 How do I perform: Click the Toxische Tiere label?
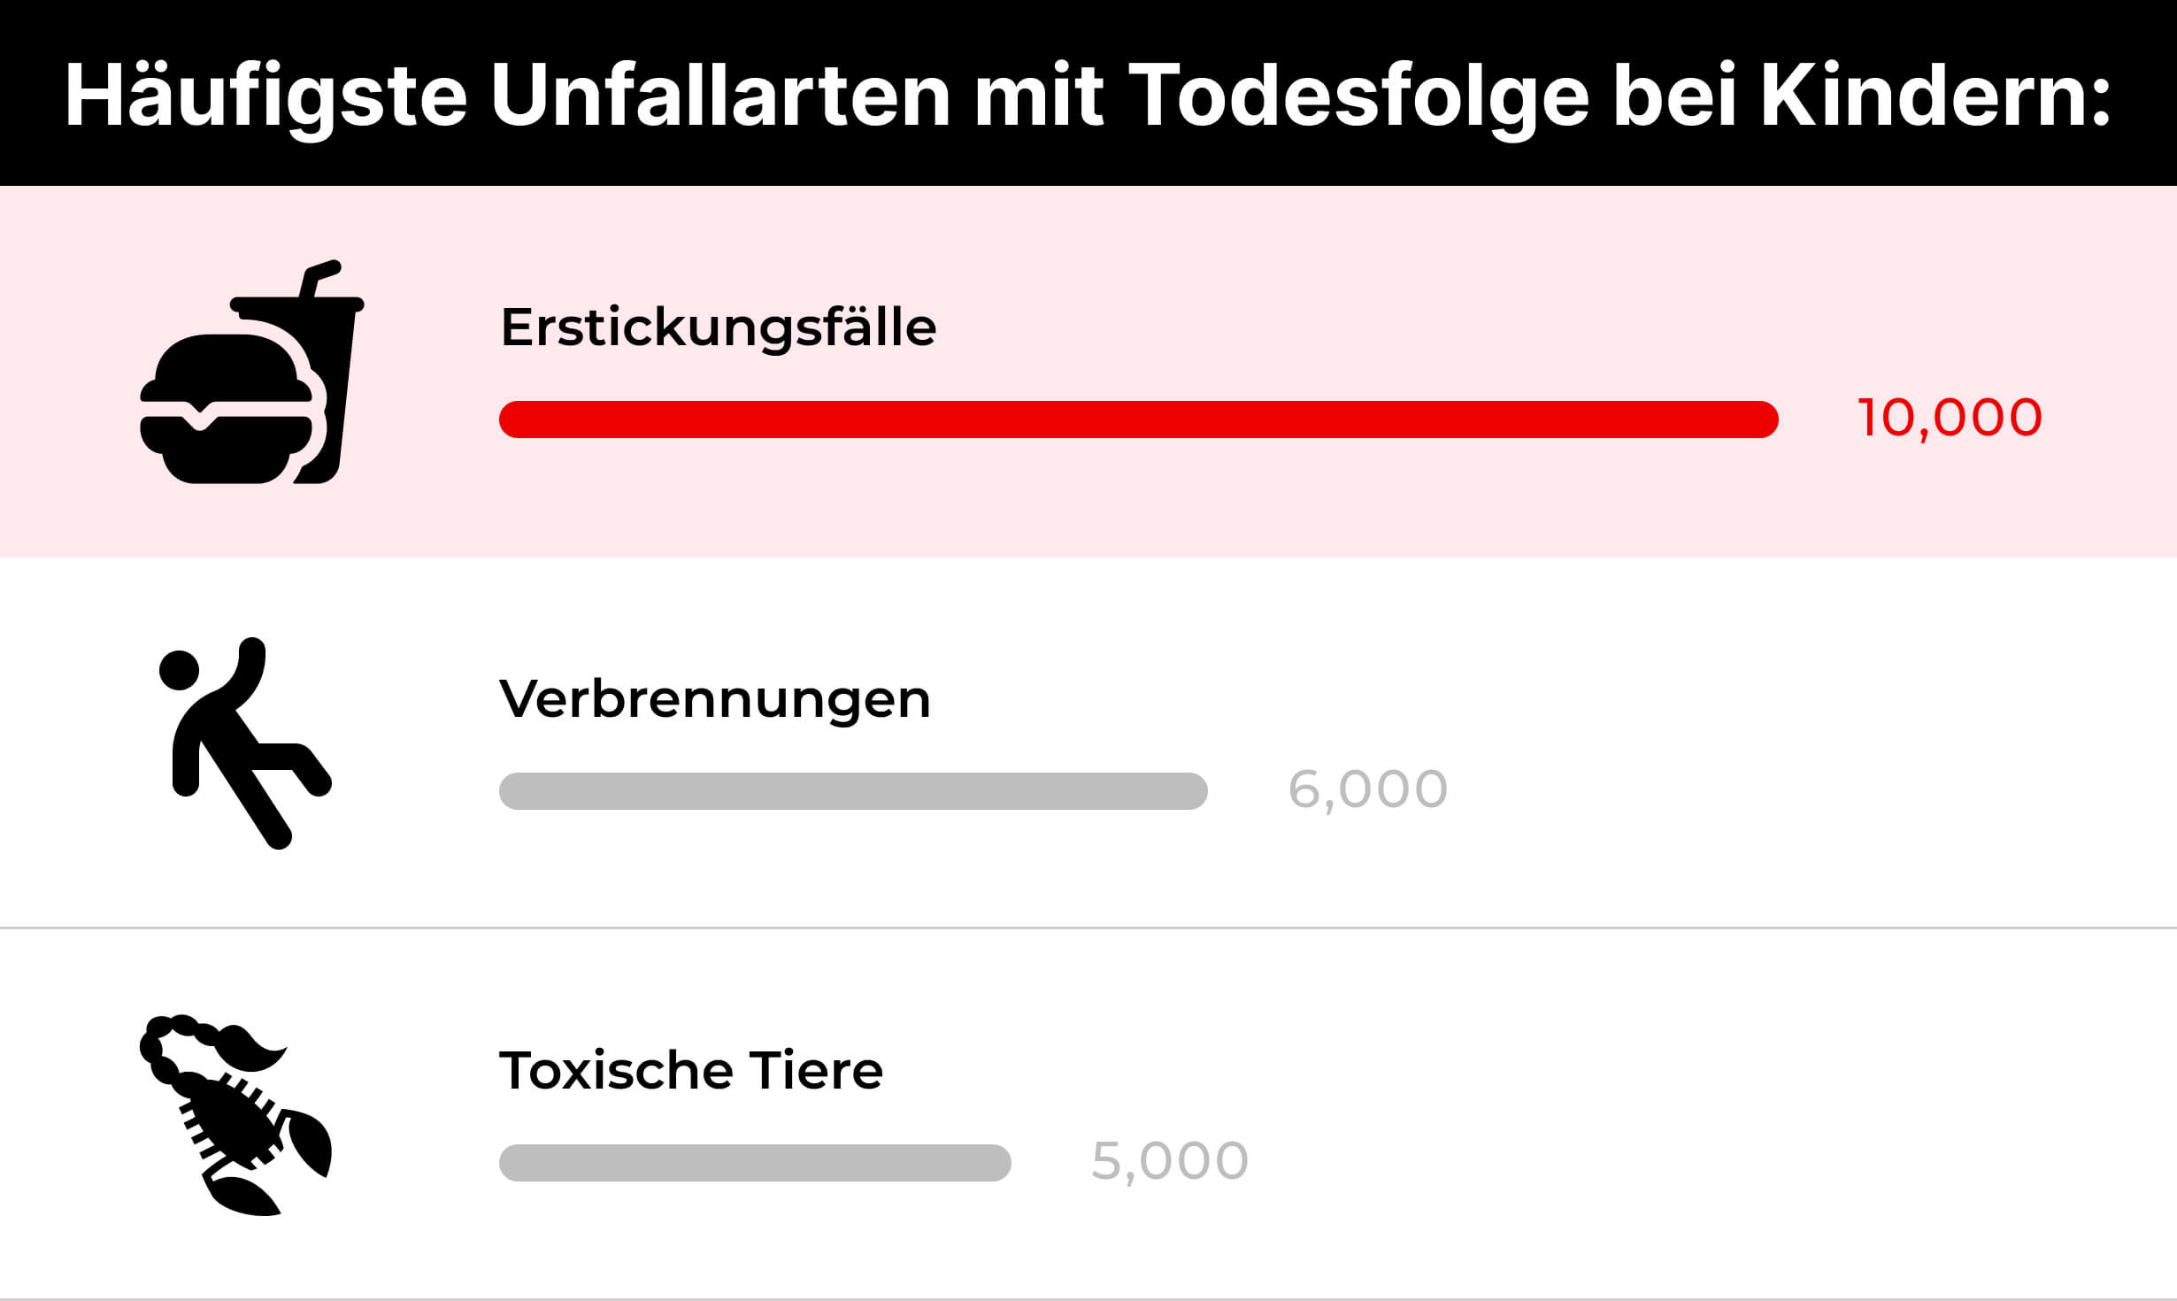(x=690, y=1071)
